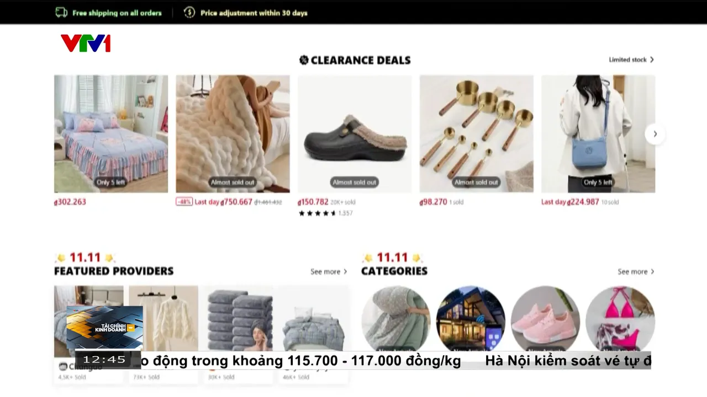Open the black fur-lined clog product

[355, 134]
